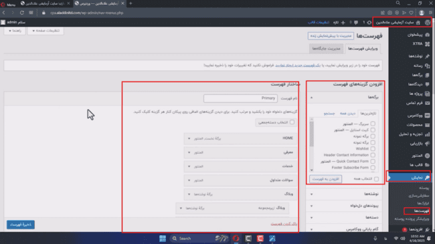The width and height of the screenshot is (435, 244).
Task: Expand the سوالات متداول menu item arrow
Action: [x=189, y=180]
